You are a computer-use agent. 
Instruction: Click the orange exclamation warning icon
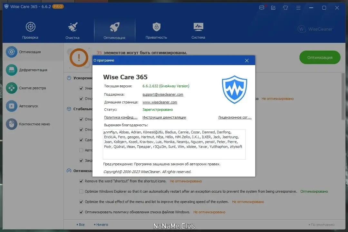pos(79,58)
